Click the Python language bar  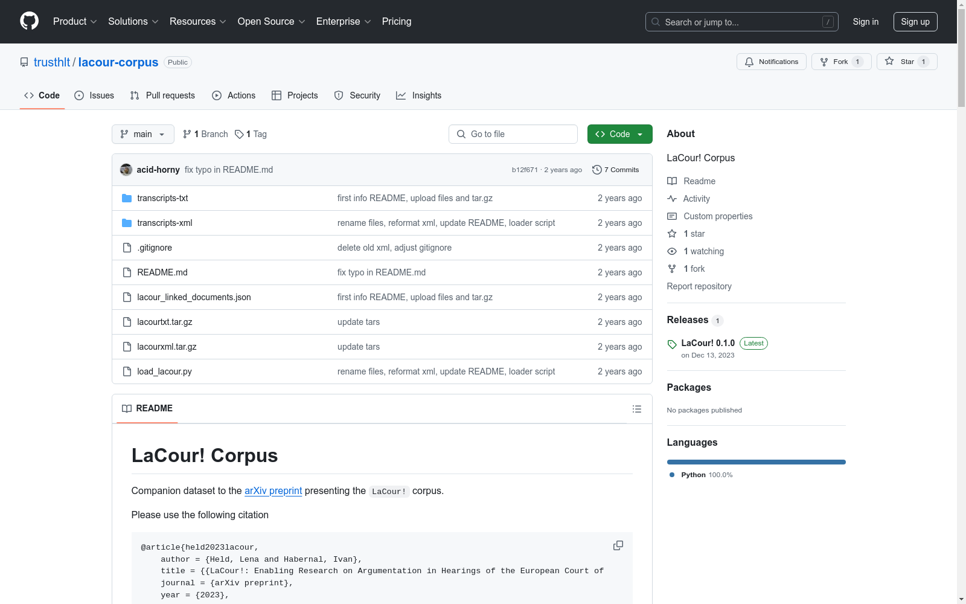point(756,462)
